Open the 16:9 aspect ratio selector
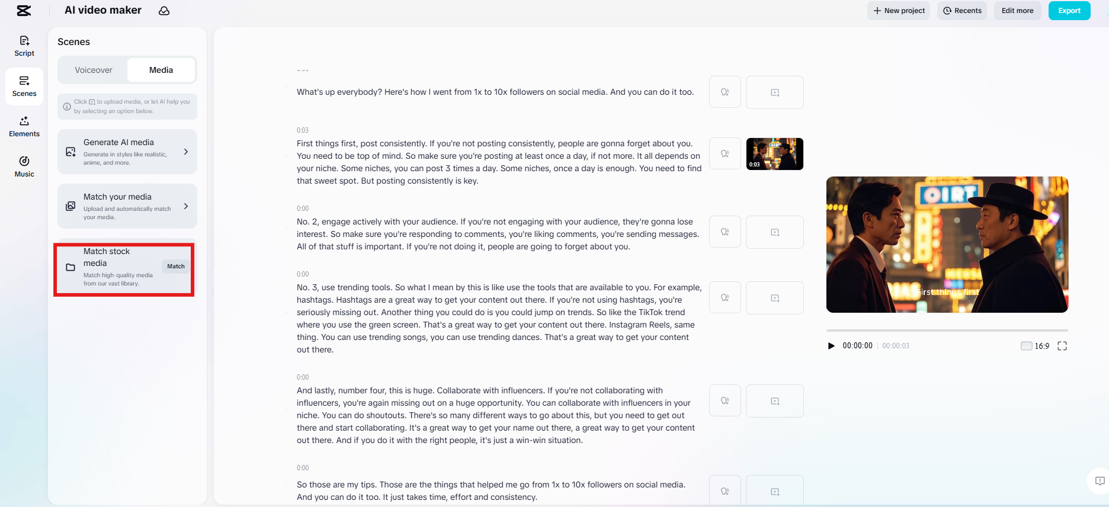 (x=1034, y=346)
